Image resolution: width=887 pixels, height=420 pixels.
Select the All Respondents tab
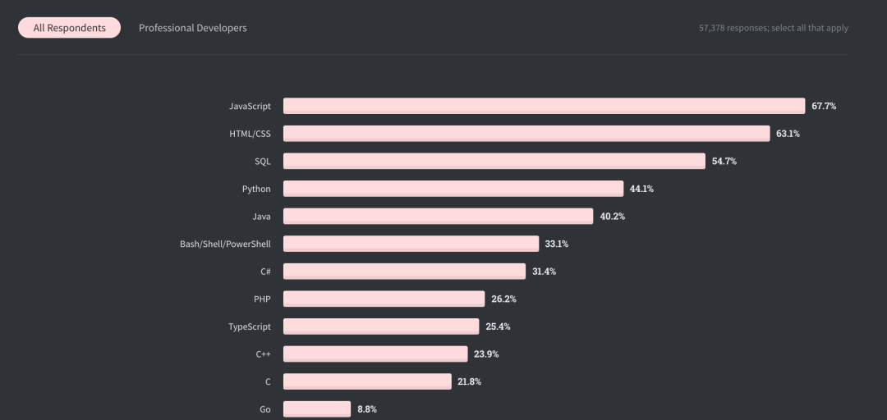tap(70, 28)
